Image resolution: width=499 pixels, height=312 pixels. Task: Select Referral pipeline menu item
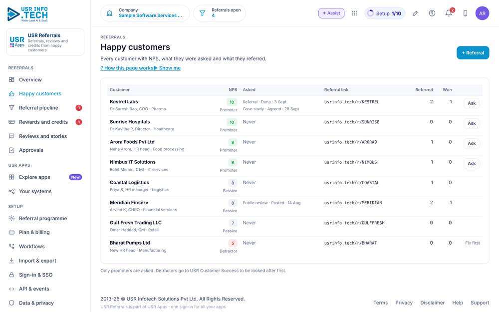pos(45,108)
